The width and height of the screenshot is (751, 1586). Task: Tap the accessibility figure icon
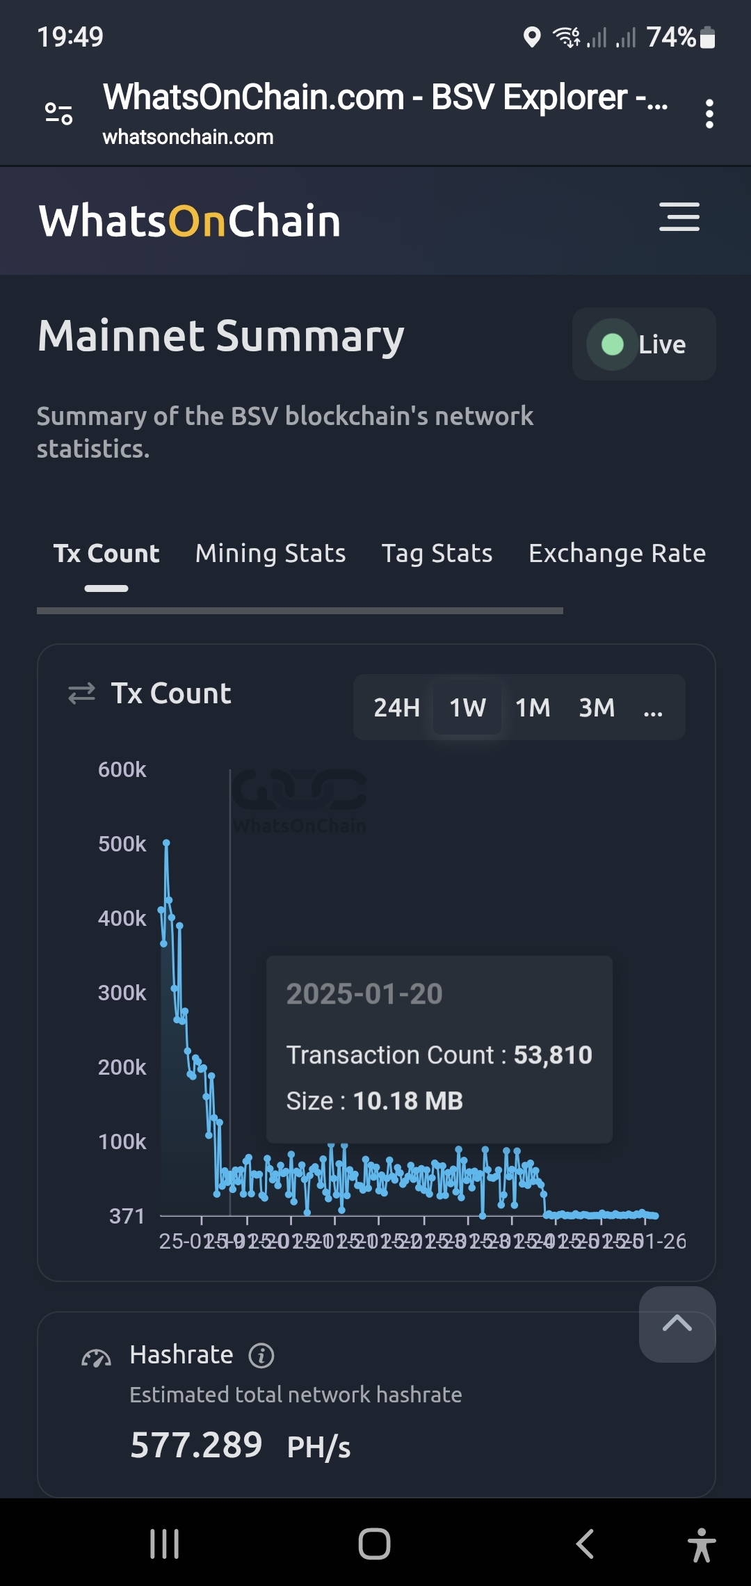click(x=702, y=1545)
